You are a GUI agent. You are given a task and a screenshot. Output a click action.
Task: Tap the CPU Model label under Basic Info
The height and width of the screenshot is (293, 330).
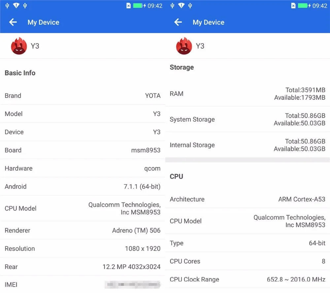pos(20,209)
